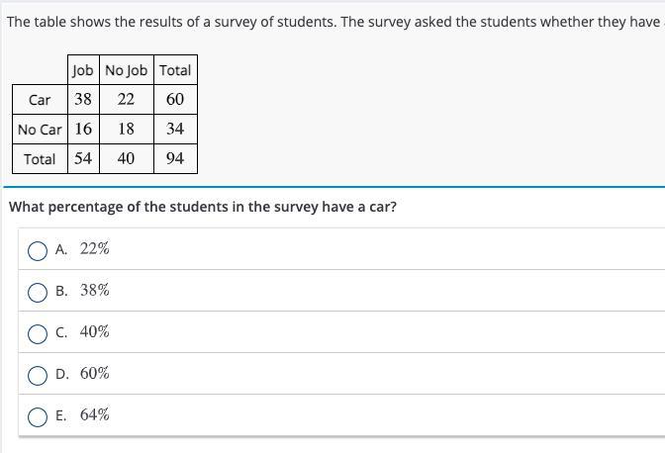Click the "No Job" column header
Viewport: 665px width, 453px height.
(126, 70)
